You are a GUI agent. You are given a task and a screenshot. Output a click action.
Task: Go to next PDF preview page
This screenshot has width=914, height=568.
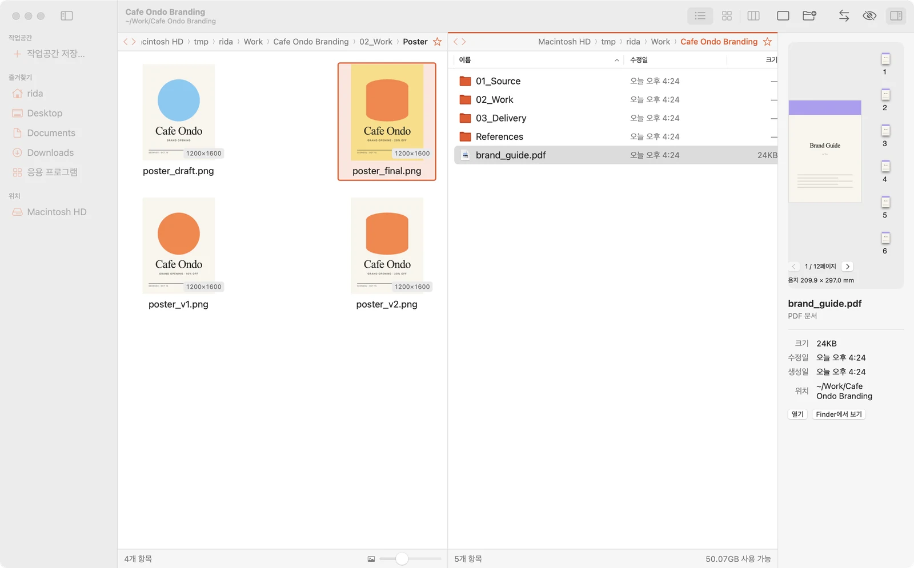click(848, 267)
